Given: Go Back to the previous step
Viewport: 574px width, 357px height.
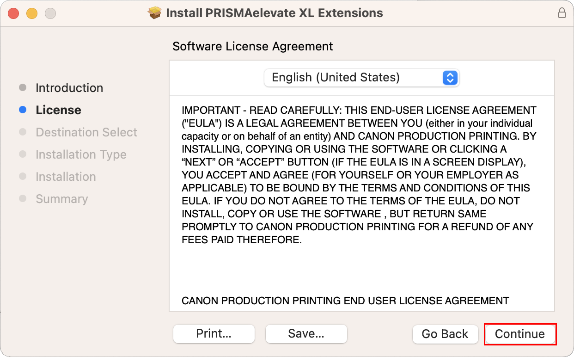Looking at the screenshot, I should click(x=445, y=334).
